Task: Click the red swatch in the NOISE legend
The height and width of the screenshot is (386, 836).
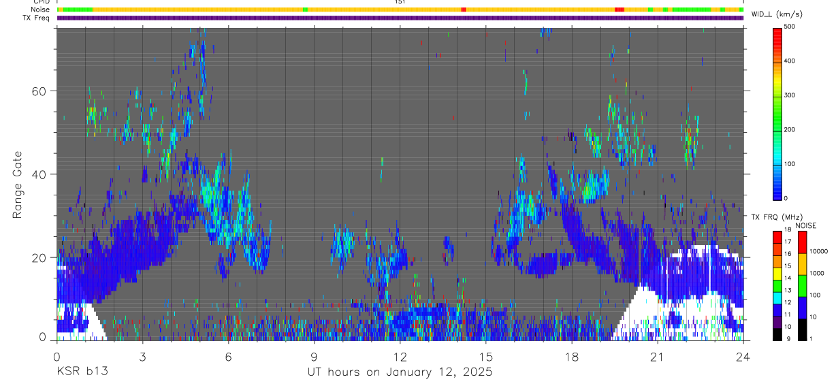Action: tap(802, 242)
